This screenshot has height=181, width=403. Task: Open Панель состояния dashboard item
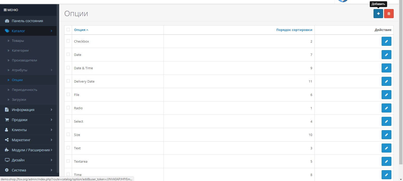(x=27, y=21)
